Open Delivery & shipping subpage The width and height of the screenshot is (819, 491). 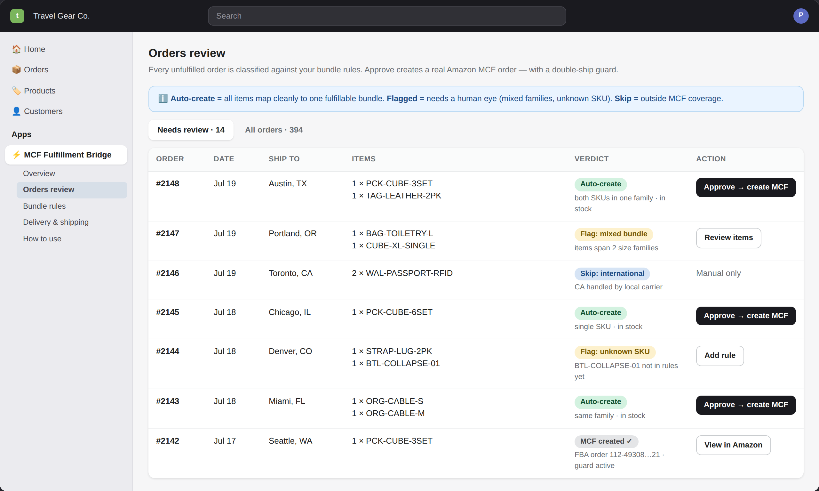point(56,222)
